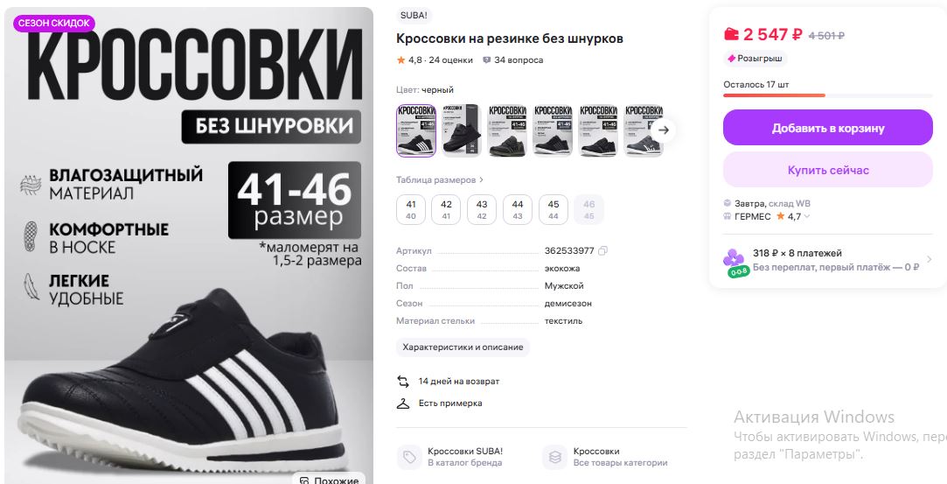Copy the article number 362533977

(602, 251)
